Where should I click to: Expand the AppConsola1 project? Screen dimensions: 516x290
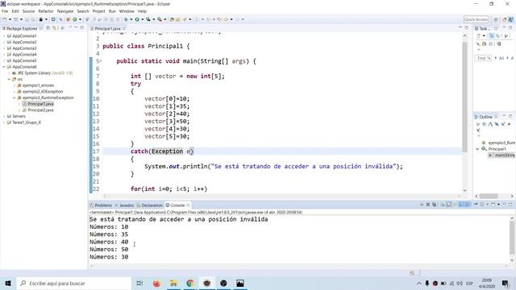tap(4, 35)
